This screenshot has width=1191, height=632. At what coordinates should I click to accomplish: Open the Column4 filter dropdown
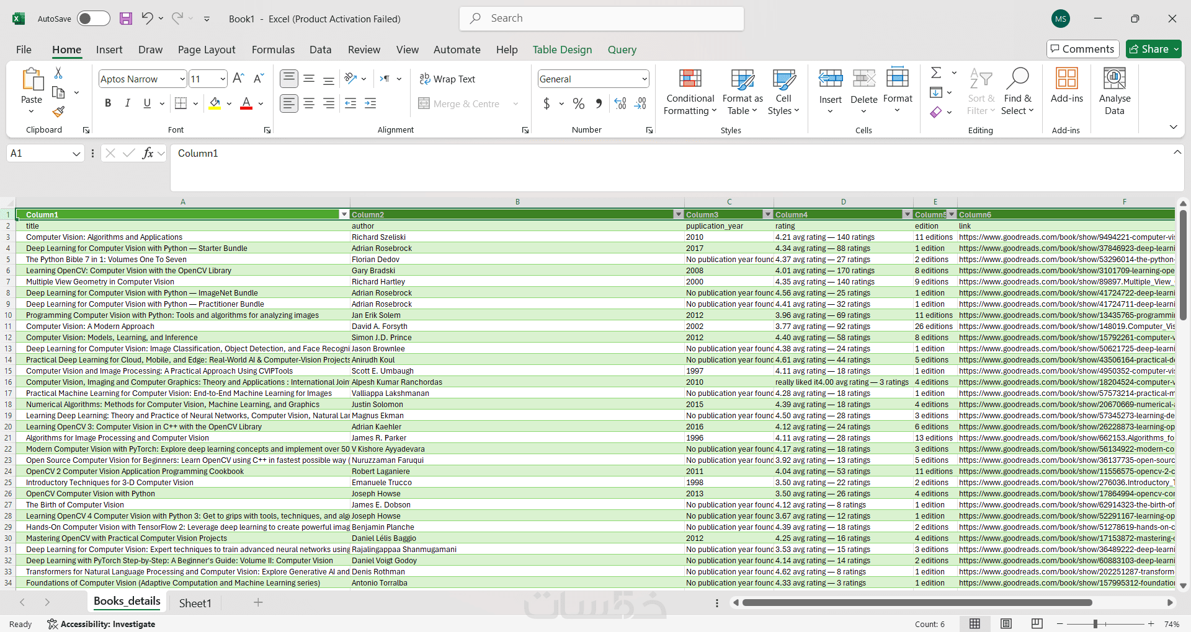coord(907,214)
